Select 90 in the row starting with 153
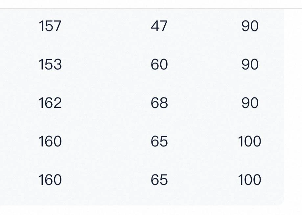This screenshot has height=215, width=302. [250, 64]
